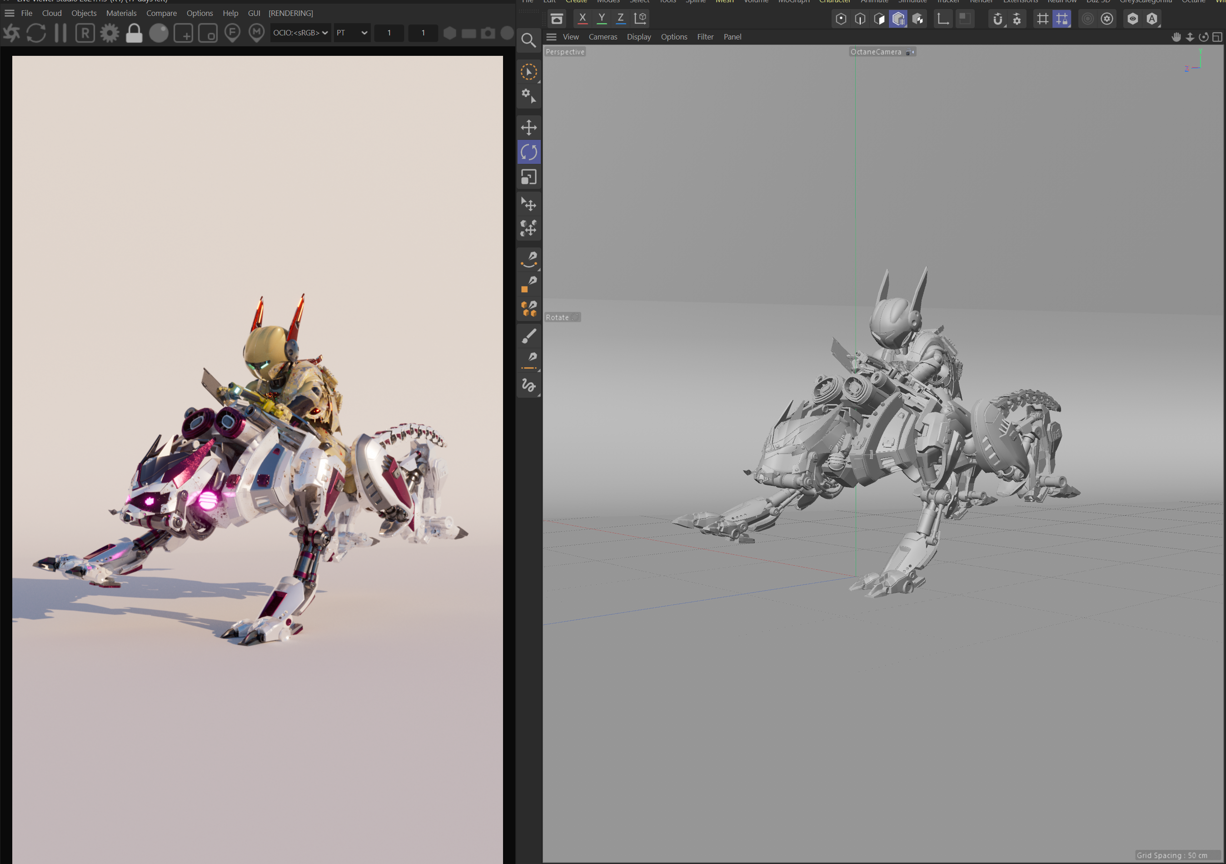Viewport: 1226px width, 864px height.
Task: Click the film region square icon
Action: point(208,33)
